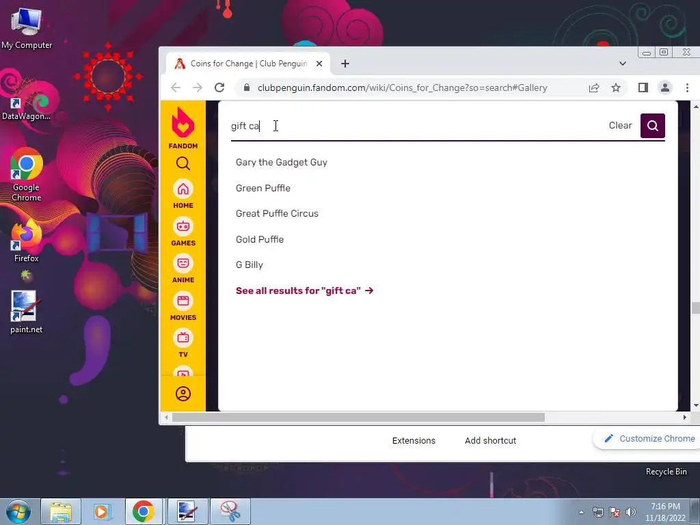View site information padlock icon
This screenshot has height=525, width=700.
click(246, 87)
